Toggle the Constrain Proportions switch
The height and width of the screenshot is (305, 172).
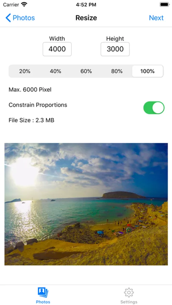[154, 107]
